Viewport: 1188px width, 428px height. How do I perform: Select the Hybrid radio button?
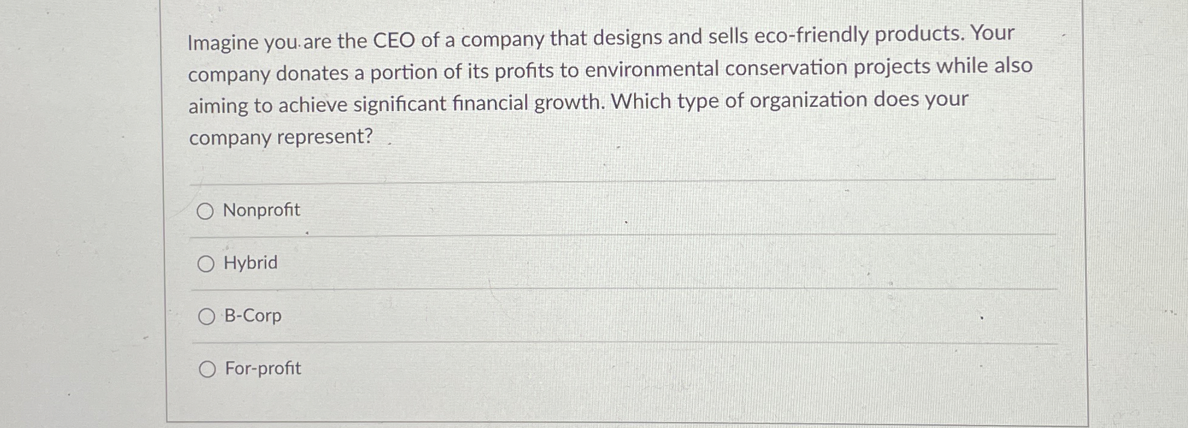click(207, 263)
